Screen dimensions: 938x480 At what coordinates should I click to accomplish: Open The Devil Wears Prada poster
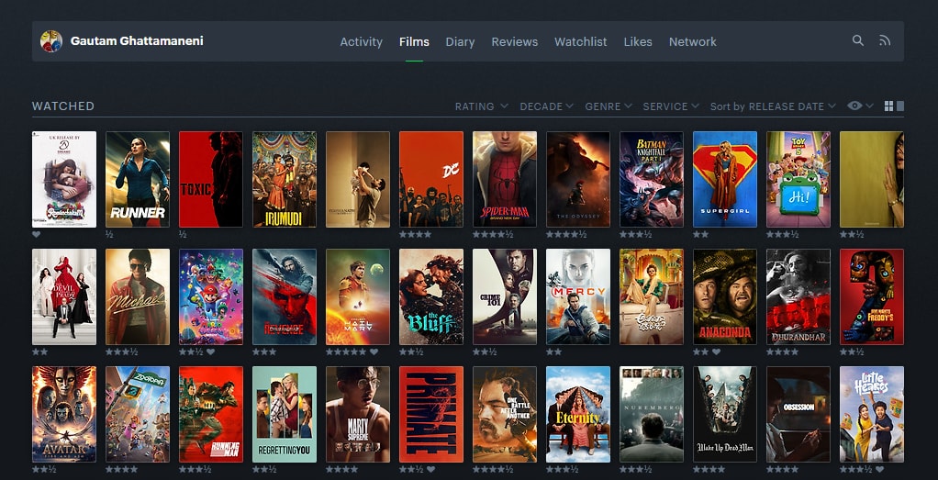(x=64, y=296)
